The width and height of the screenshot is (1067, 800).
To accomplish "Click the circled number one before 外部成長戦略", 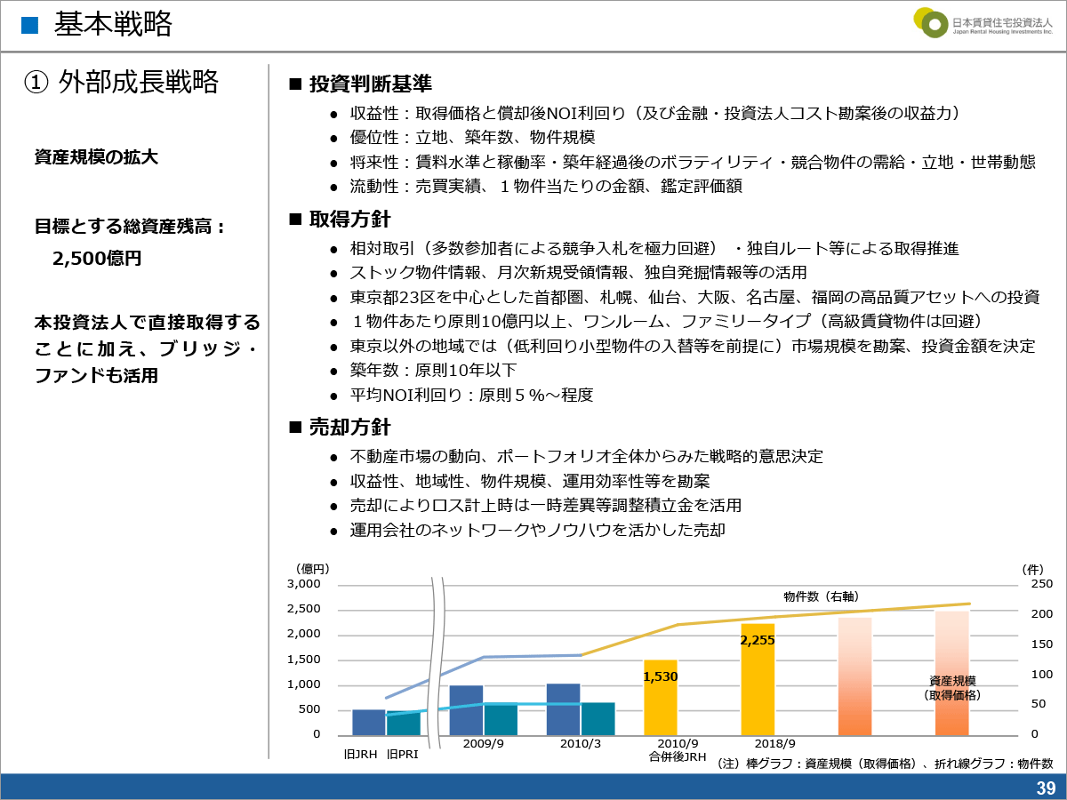I will pyautogui.click(x=35, y=82).
